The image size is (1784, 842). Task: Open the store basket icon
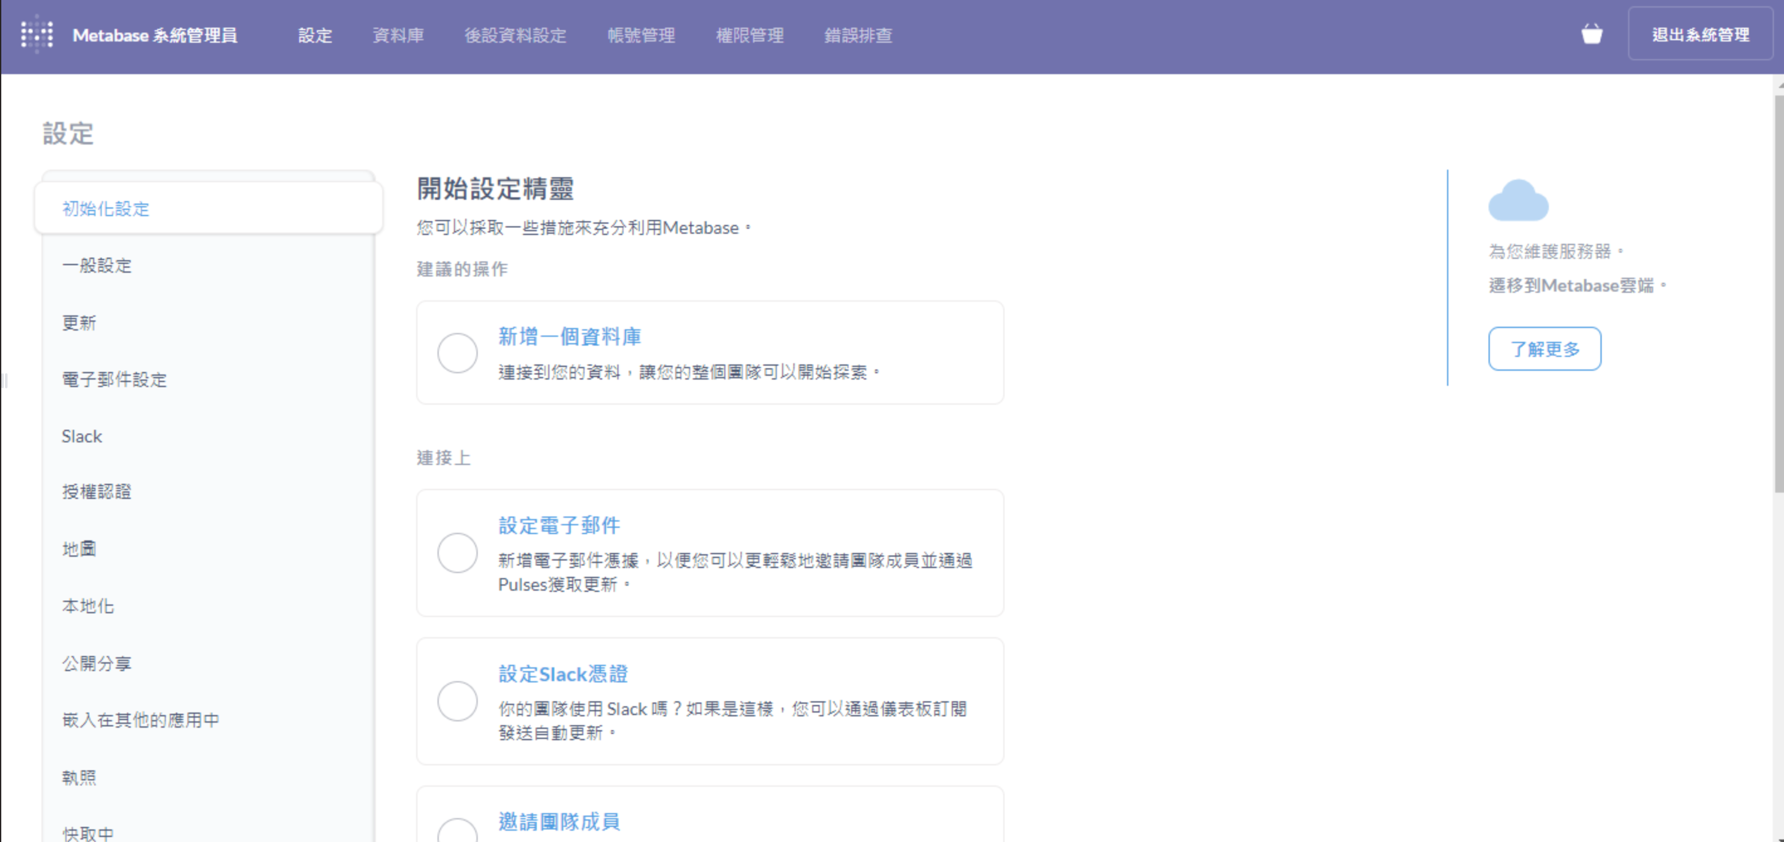[x=1592, y=34]
